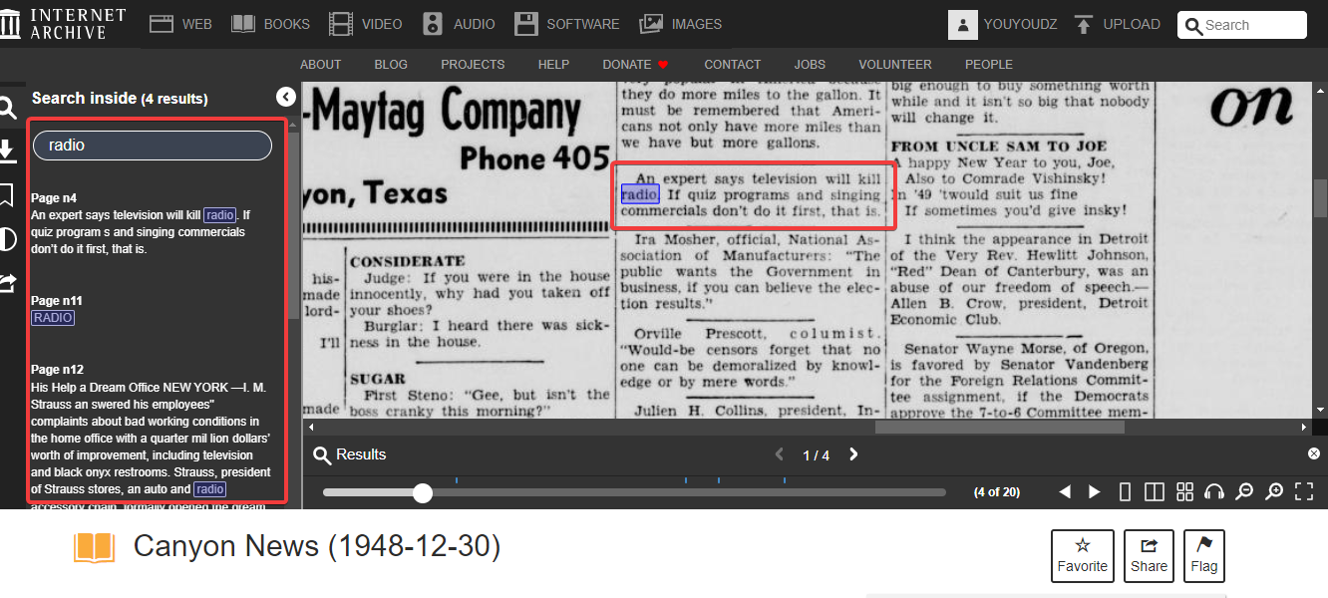Zoom out of the page

1244,491
